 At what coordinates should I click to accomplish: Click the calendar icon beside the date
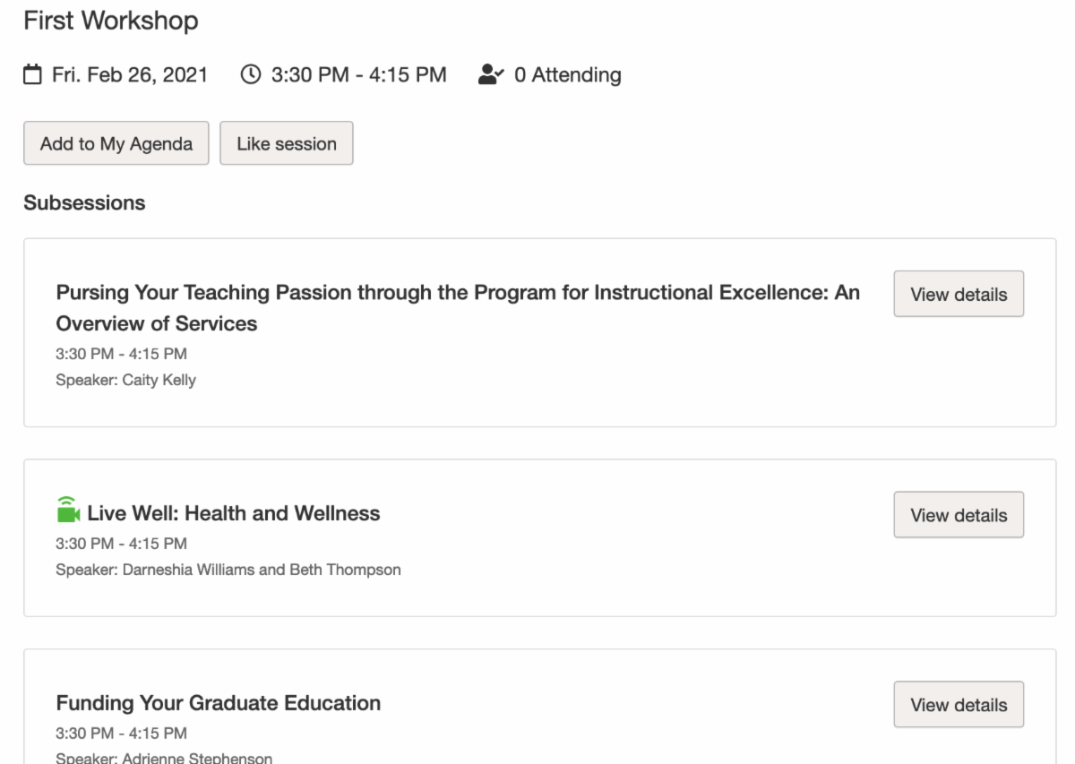[32, 75]
